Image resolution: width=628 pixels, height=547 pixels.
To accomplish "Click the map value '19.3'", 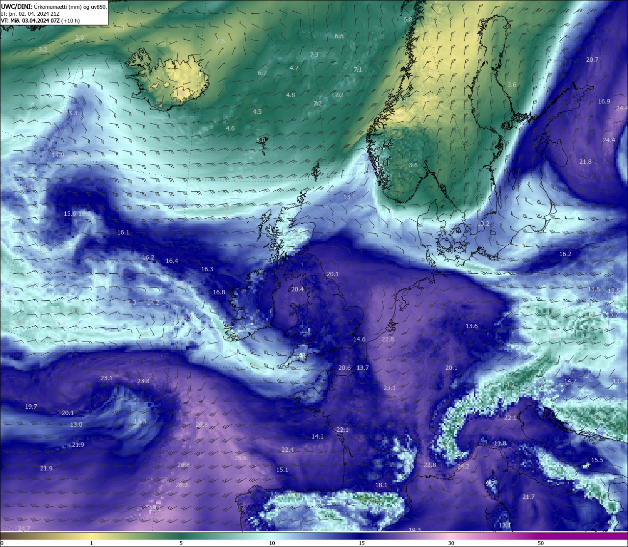I will tap(415, 530).
